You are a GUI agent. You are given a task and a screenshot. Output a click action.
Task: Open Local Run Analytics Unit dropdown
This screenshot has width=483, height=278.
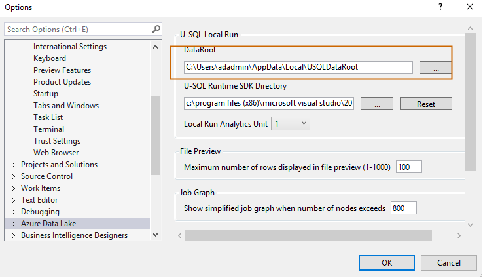[292, 124]
